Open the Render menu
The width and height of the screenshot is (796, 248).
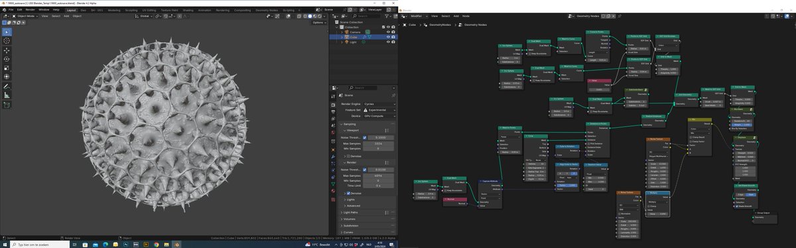[31, 10]
